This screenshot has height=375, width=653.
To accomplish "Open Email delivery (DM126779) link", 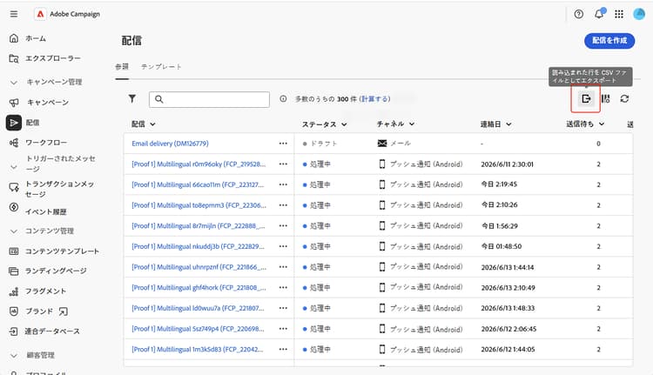I will click(x=170, y=144).
